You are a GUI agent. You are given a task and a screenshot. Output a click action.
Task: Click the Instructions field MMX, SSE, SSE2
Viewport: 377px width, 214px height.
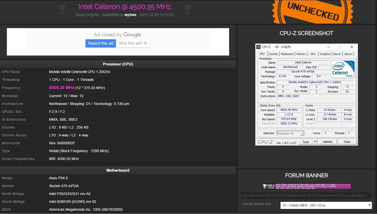(x=315, y=98)
